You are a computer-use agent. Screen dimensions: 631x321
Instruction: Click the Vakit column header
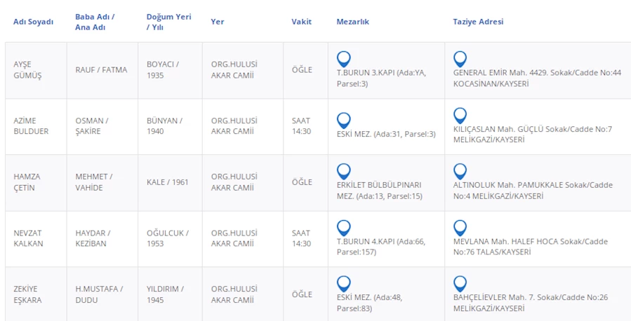[x=301, y=22]
